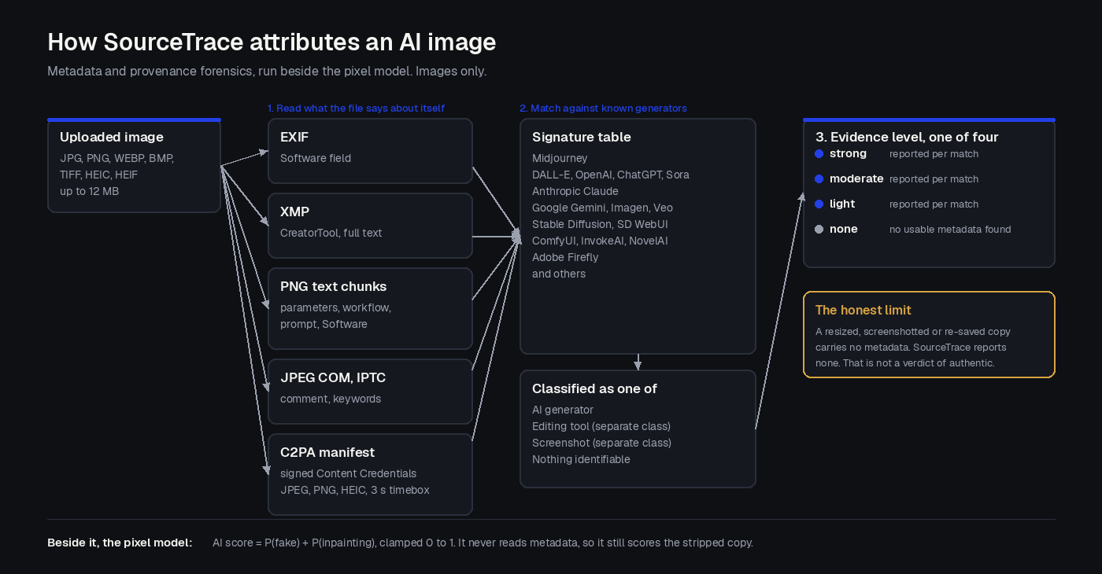Click the XMP card heading
The image size is (1102, 574).
[x=294, y=212]
